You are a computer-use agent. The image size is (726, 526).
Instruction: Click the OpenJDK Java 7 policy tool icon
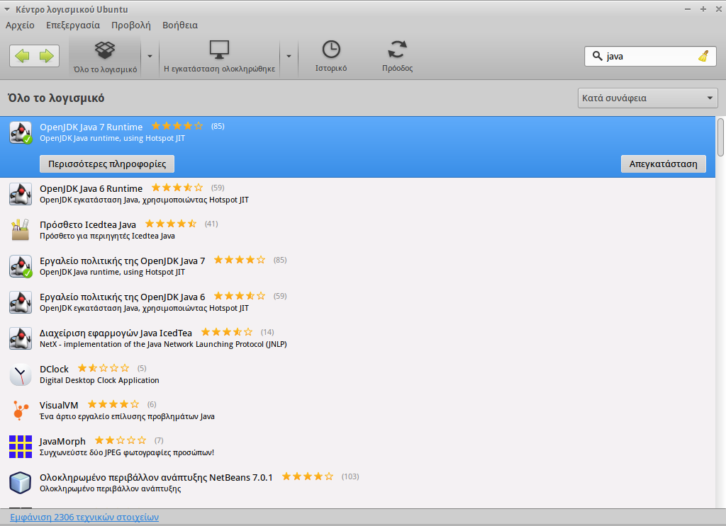21,266
